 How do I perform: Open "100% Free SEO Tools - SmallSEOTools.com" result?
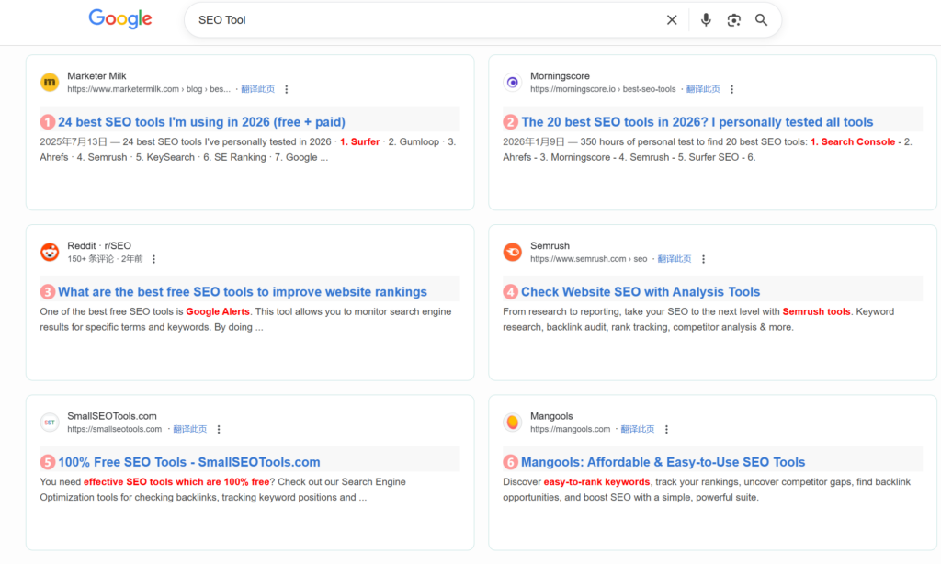click(x=188, y=462)
